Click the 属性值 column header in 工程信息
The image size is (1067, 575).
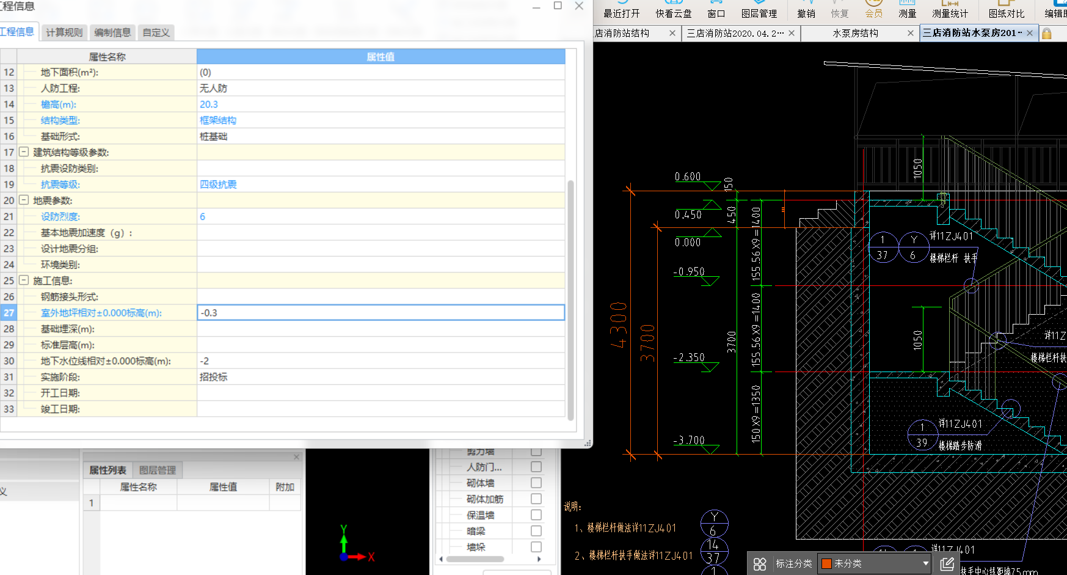381,57
